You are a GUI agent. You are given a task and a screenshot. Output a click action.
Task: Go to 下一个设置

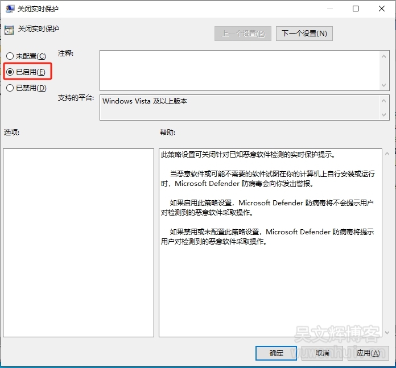(304, 34)
